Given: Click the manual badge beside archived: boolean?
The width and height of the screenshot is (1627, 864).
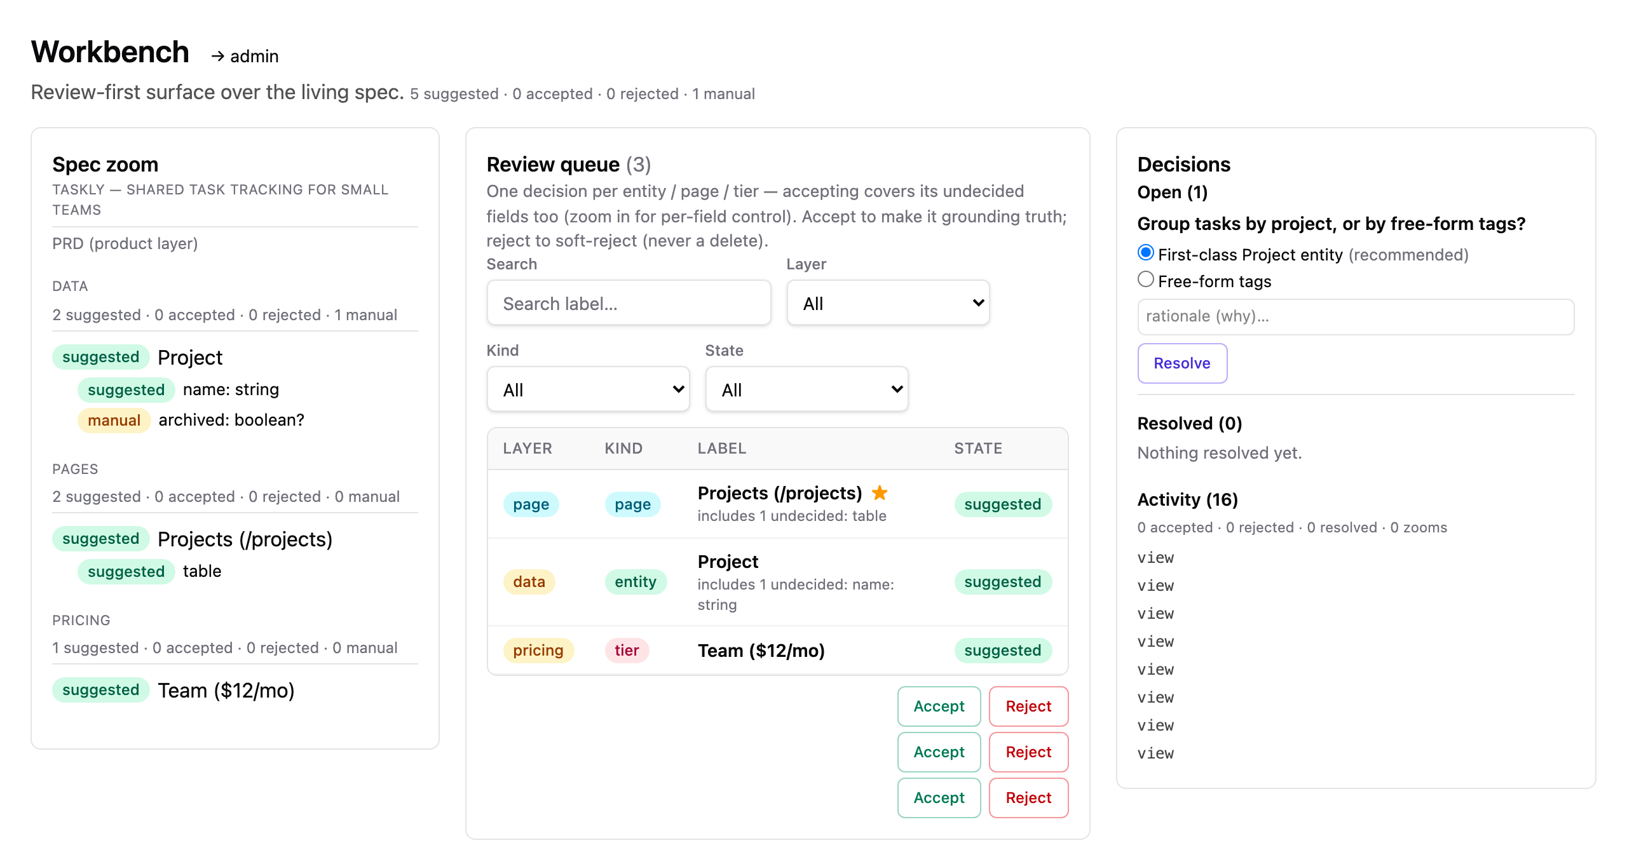Looking at the screenshot, I should coord(114,421).
